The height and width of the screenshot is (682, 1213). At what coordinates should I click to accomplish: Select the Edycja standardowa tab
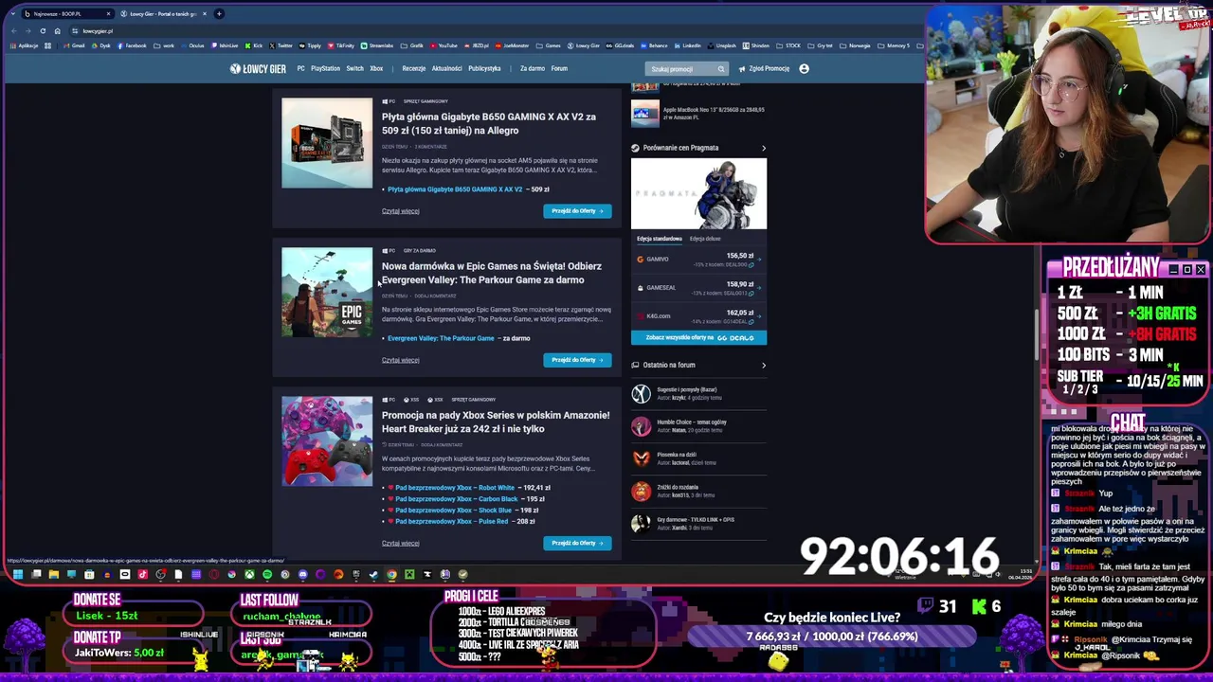click(x=659, y=239)
